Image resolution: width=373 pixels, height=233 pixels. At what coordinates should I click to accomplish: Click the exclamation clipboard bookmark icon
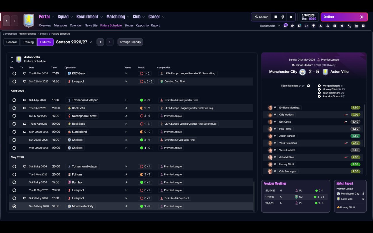pyautogui.click(x=299, y=26)
